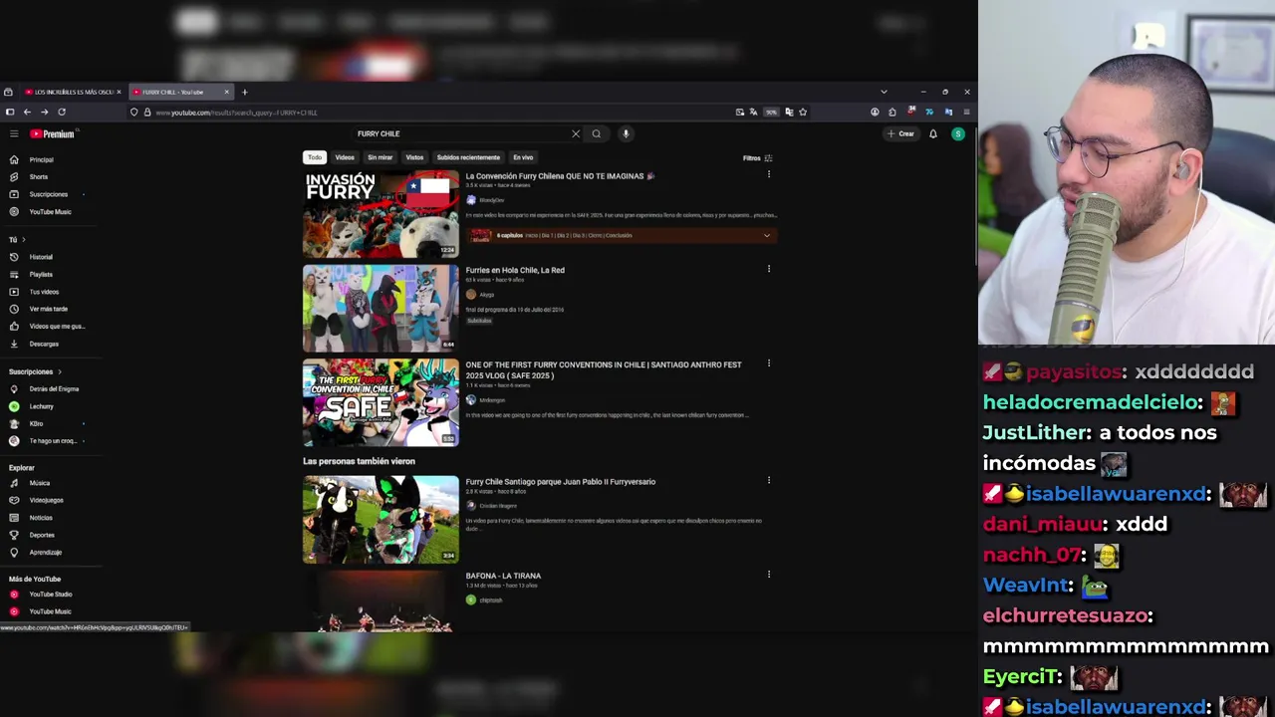The image size is (1275, 717).
Task: Reload the current page
Action: pos(62,113)
